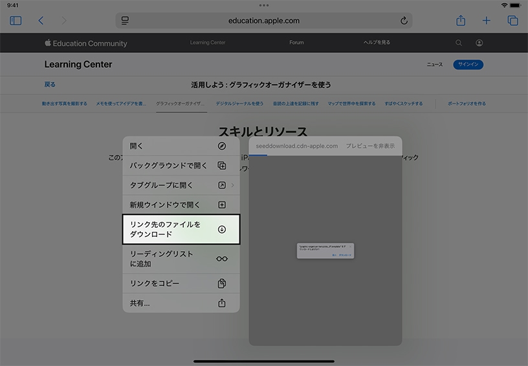Choose バックグラウンドで開く from context menu
Viewport: 528px width, 366px height.
(181, 166)
